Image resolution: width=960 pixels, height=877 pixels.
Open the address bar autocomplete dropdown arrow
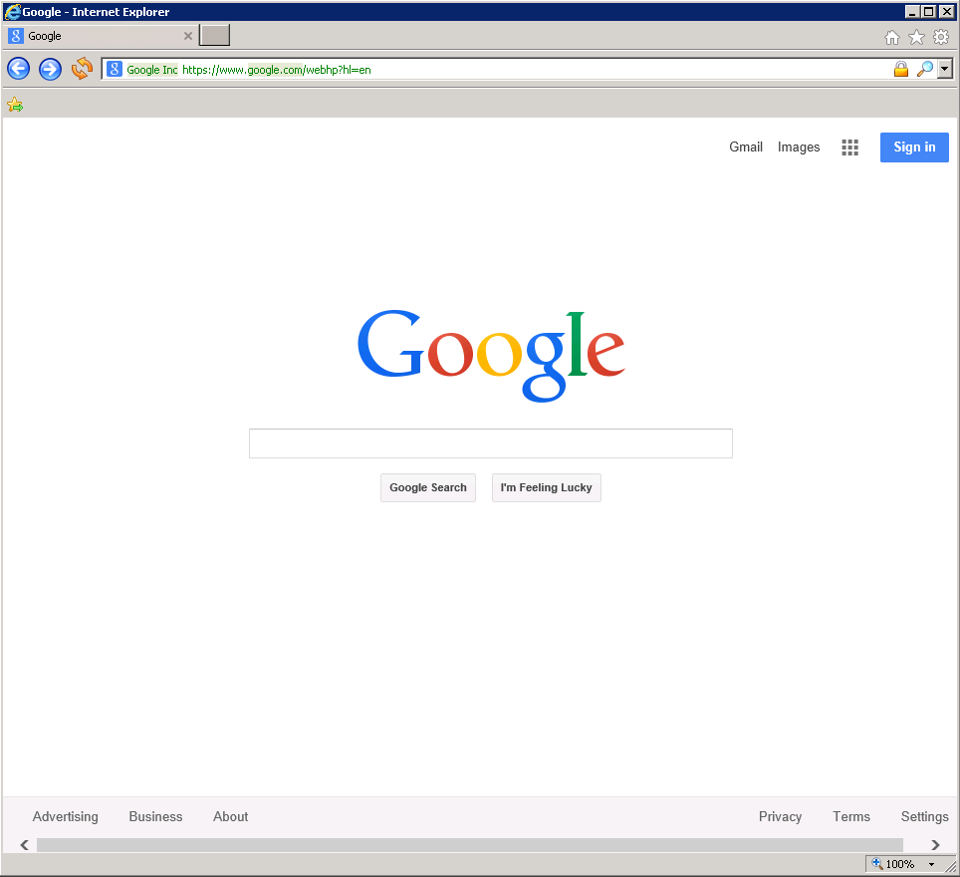coord(945,69)
